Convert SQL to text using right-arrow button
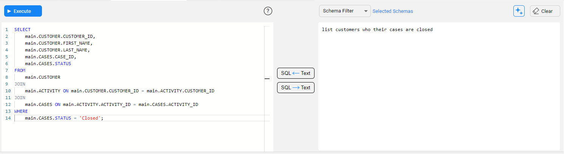The height and width of the screenshot is (154, 564). point(296,87)
